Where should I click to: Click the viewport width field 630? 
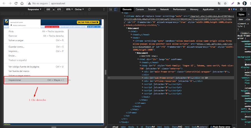pos(48,9)
